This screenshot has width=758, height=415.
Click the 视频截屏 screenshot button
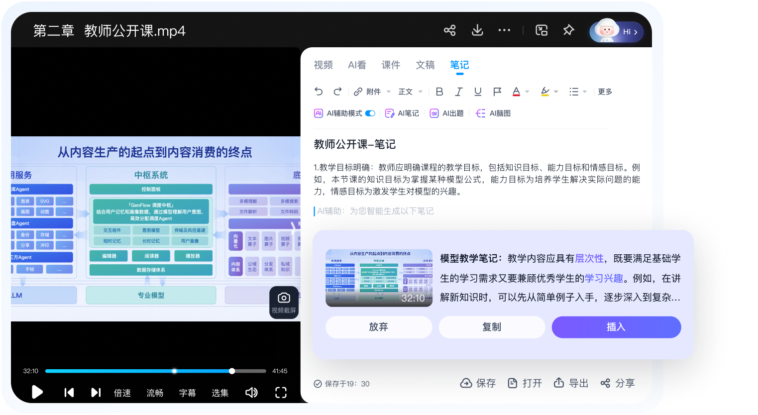[284, 303]
